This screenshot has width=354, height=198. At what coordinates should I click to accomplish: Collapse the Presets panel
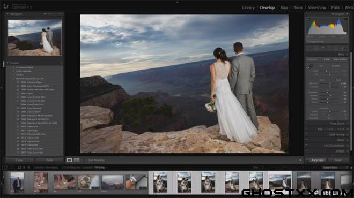[8, 63]
